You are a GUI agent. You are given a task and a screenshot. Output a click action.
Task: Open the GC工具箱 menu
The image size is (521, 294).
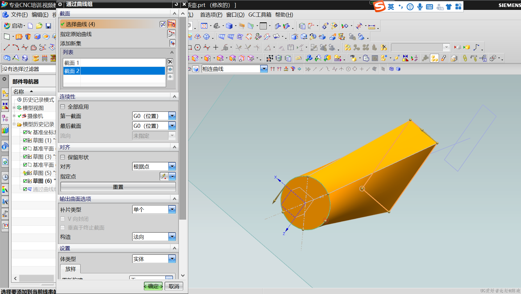click(x=260, y=15)
